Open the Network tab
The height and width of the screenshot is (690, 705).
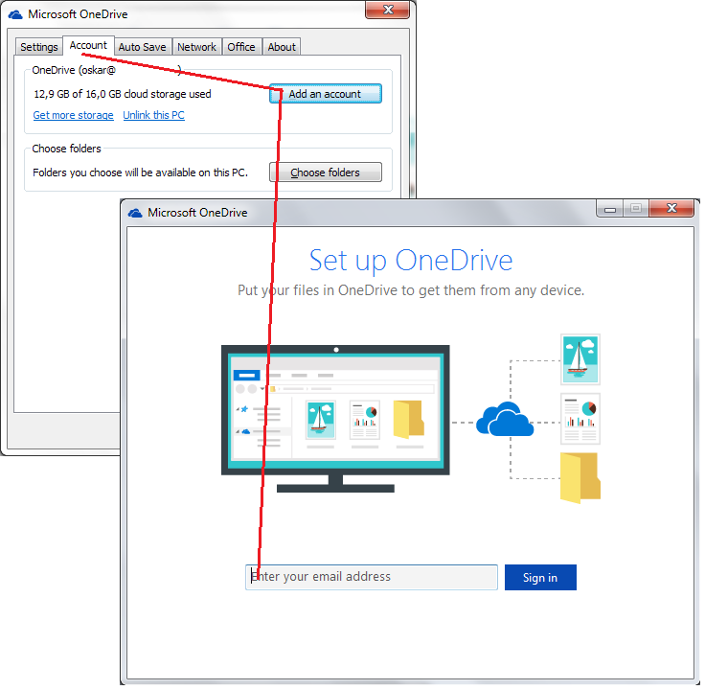pos(196,47)
